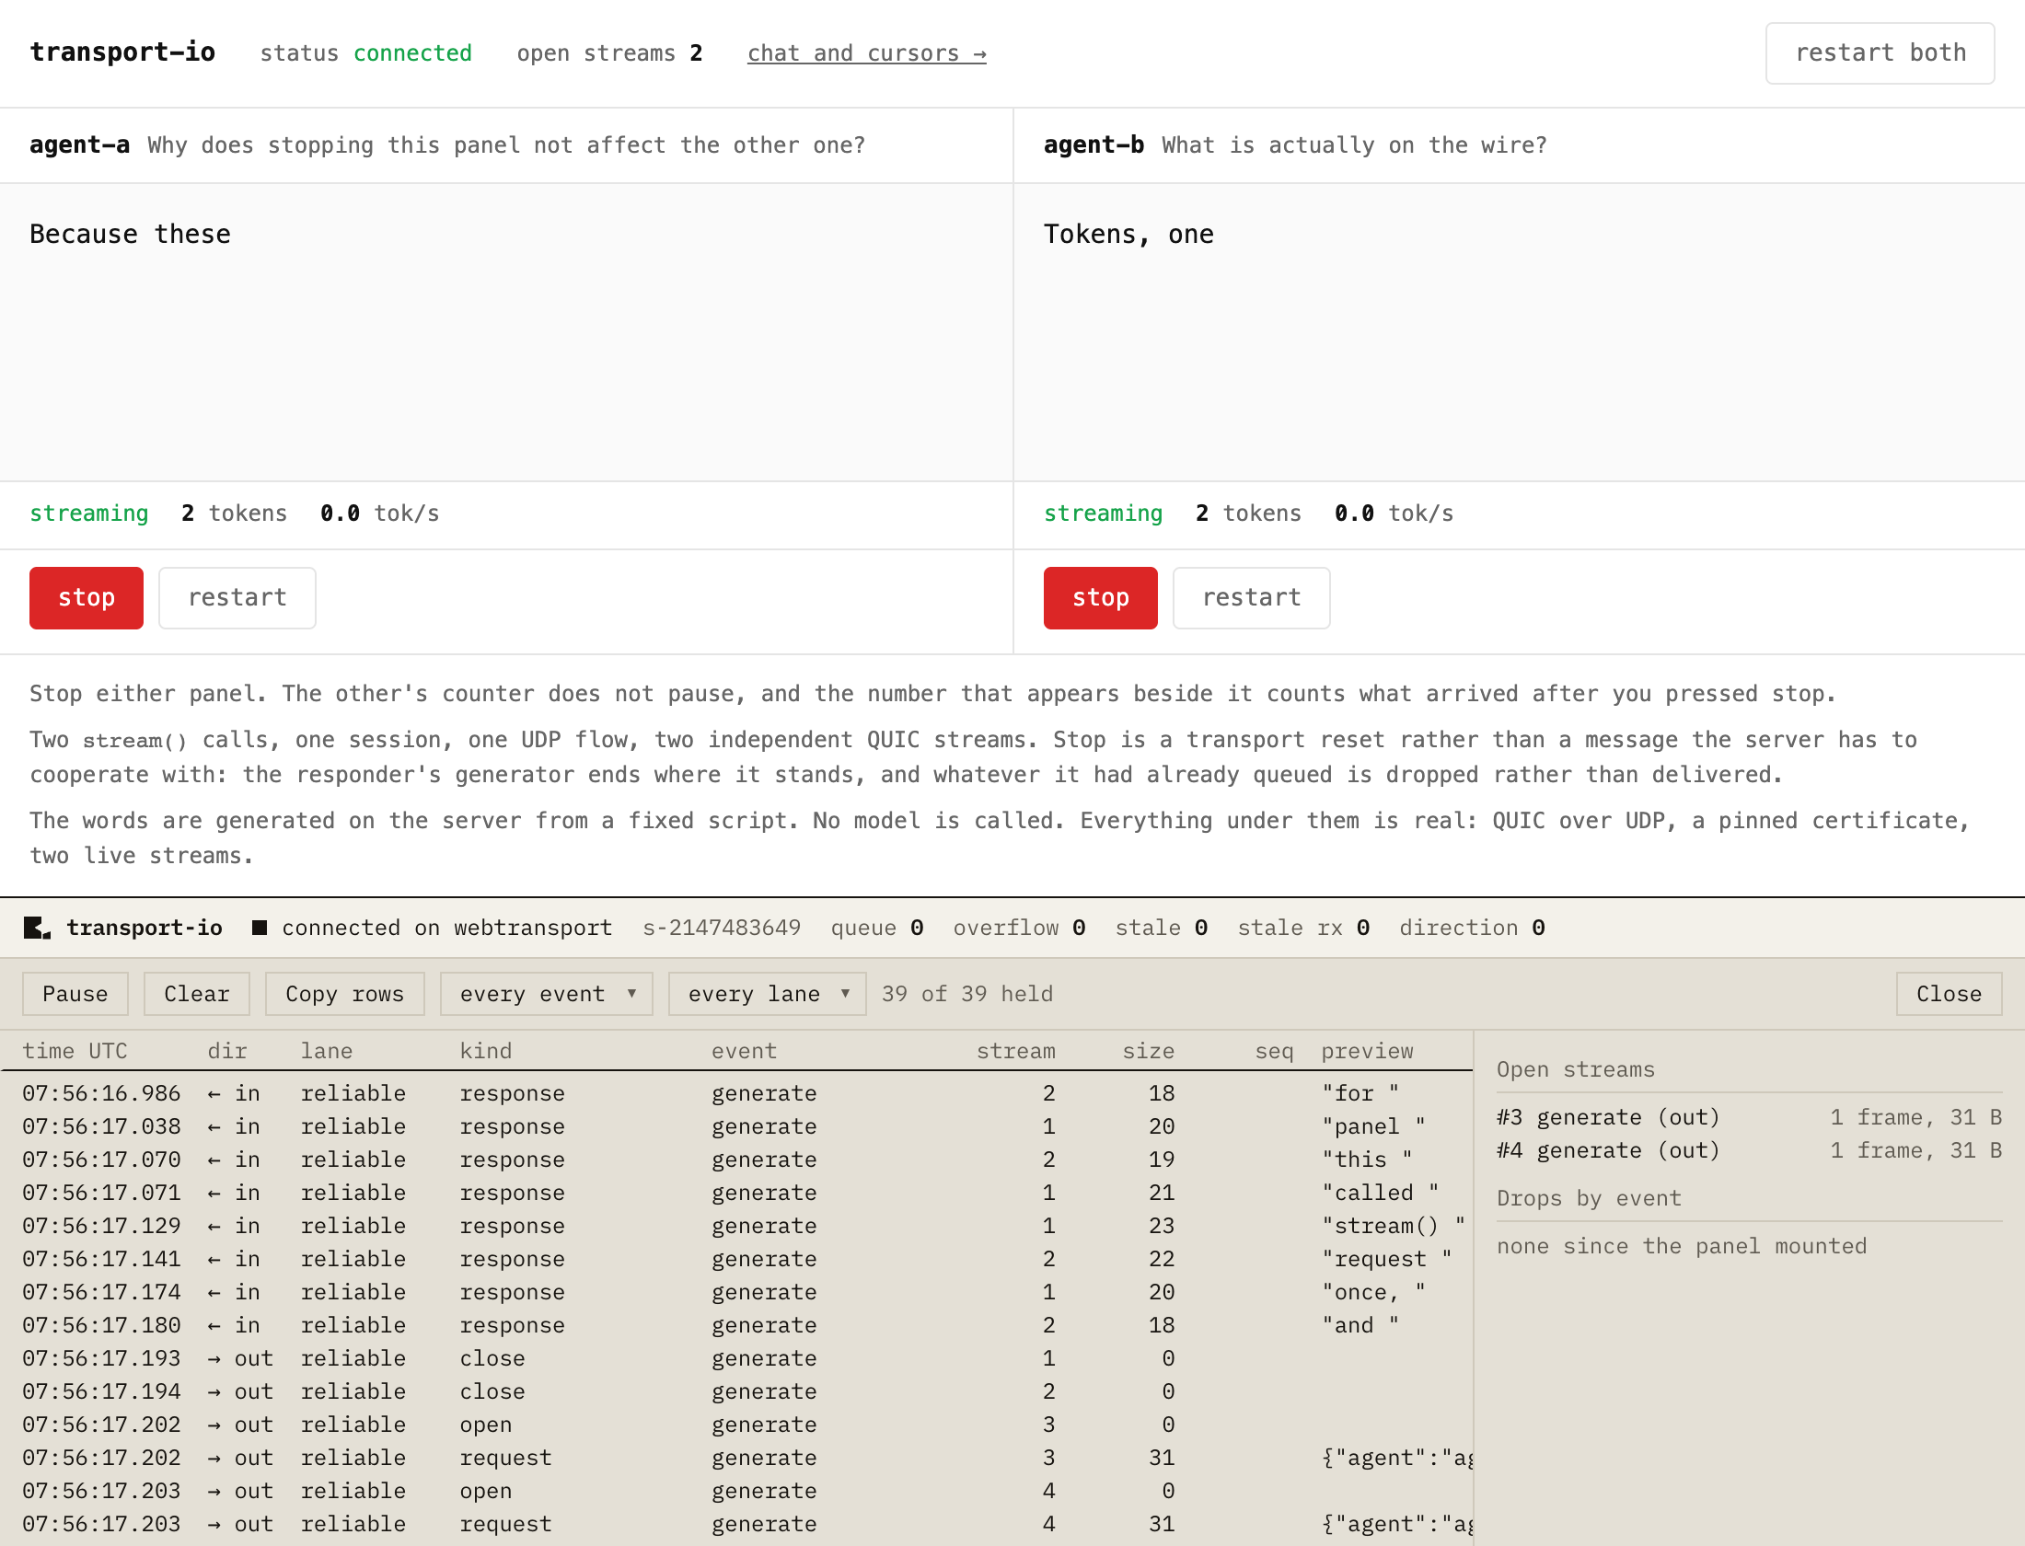
Task: Click agent-a output text 'Because these'
Action: (130, 234)
